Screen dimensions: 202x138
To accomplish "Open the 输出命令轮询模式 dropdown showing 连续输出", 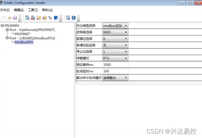I will (115, 78).
